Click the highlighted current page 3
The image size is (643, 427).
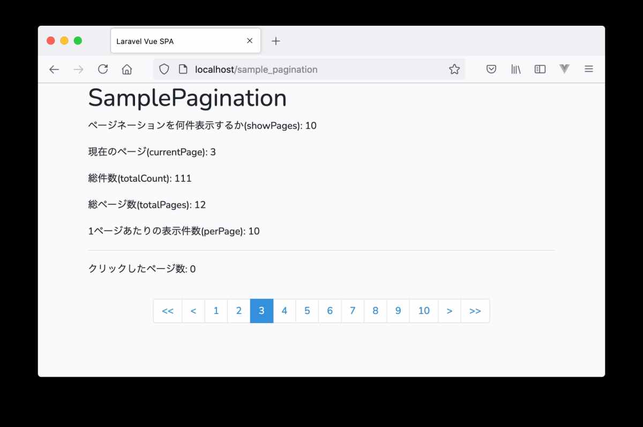click(261, 311)
